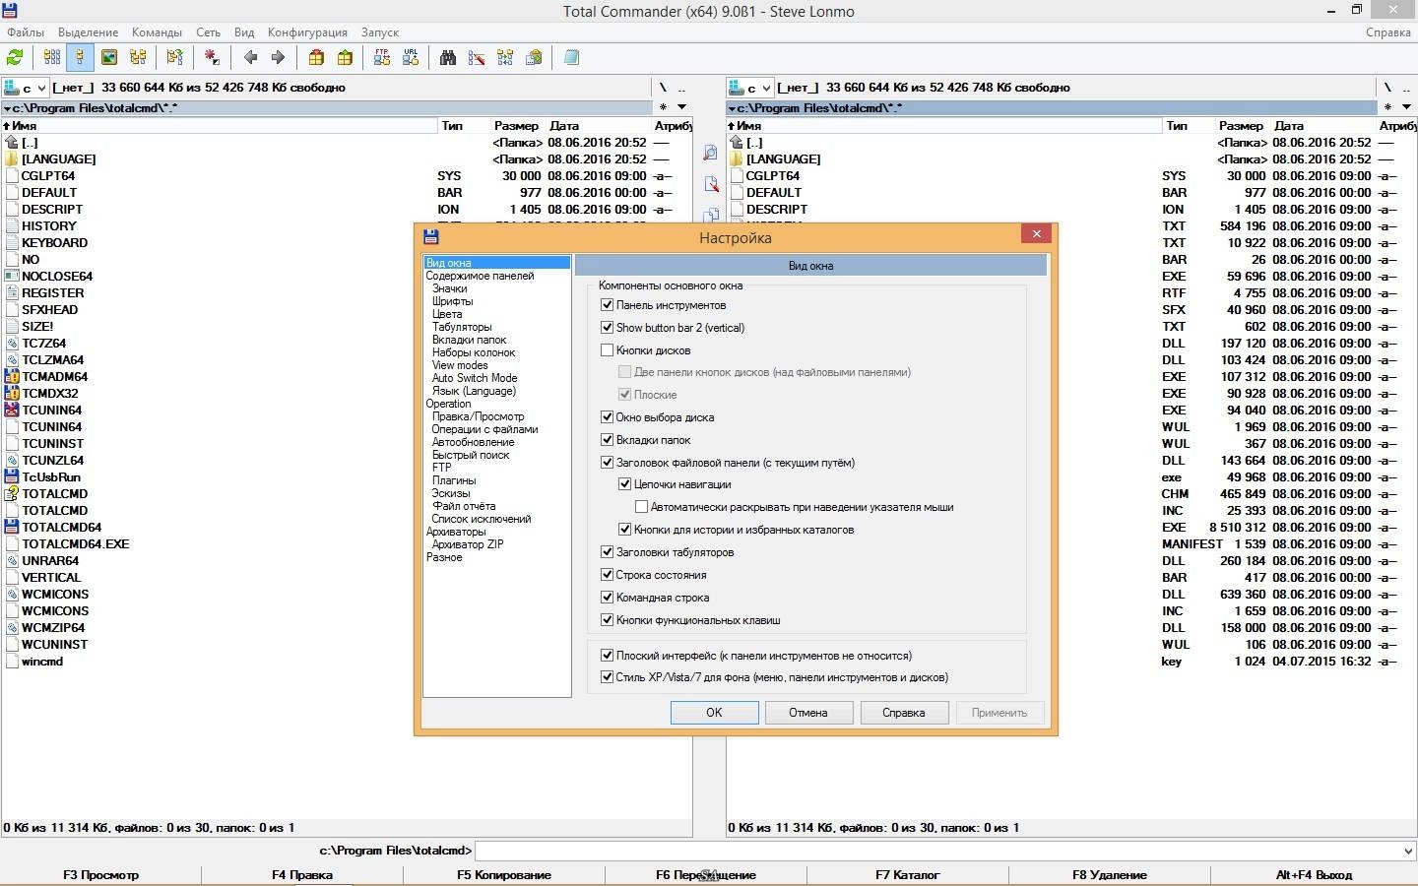Image resolution: width=1418 pixels, height=886 pixels.
Task: Toggle 'Плоский интерфейс' checkbox
Action: pyautogui.click(x=608, y=656)
